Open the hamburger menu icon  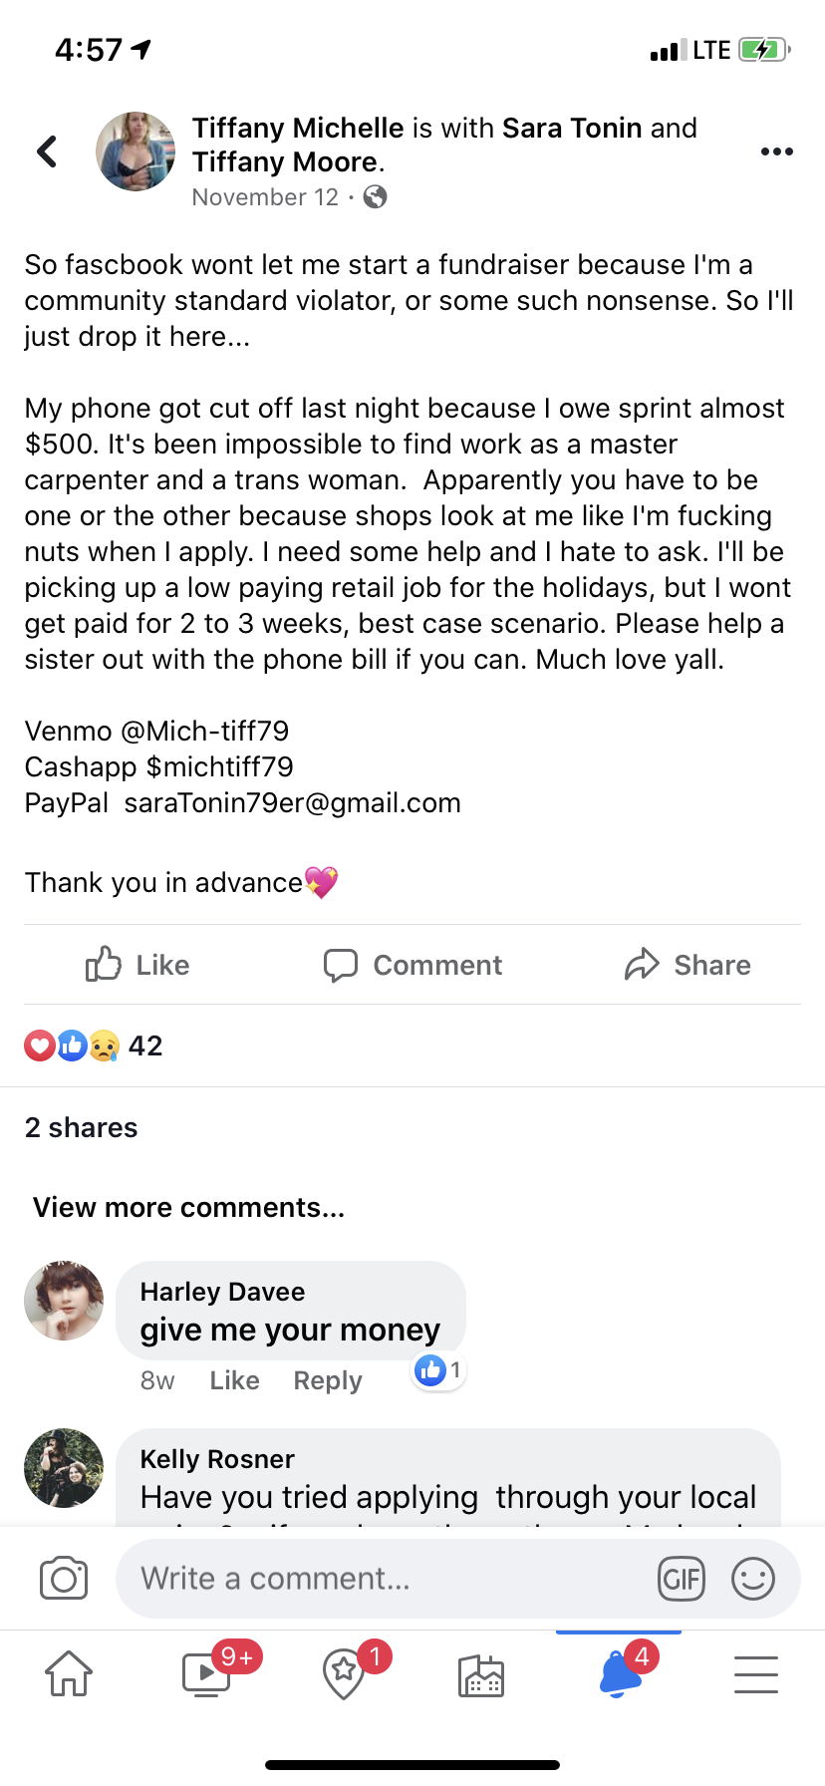click(x=756, y=1674)
